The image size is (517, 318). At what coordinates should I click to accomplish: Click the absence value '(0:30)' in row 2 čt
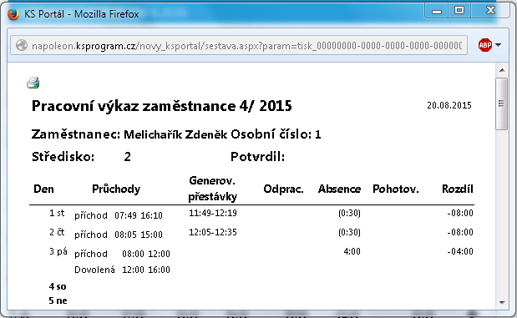pos(349,232)
